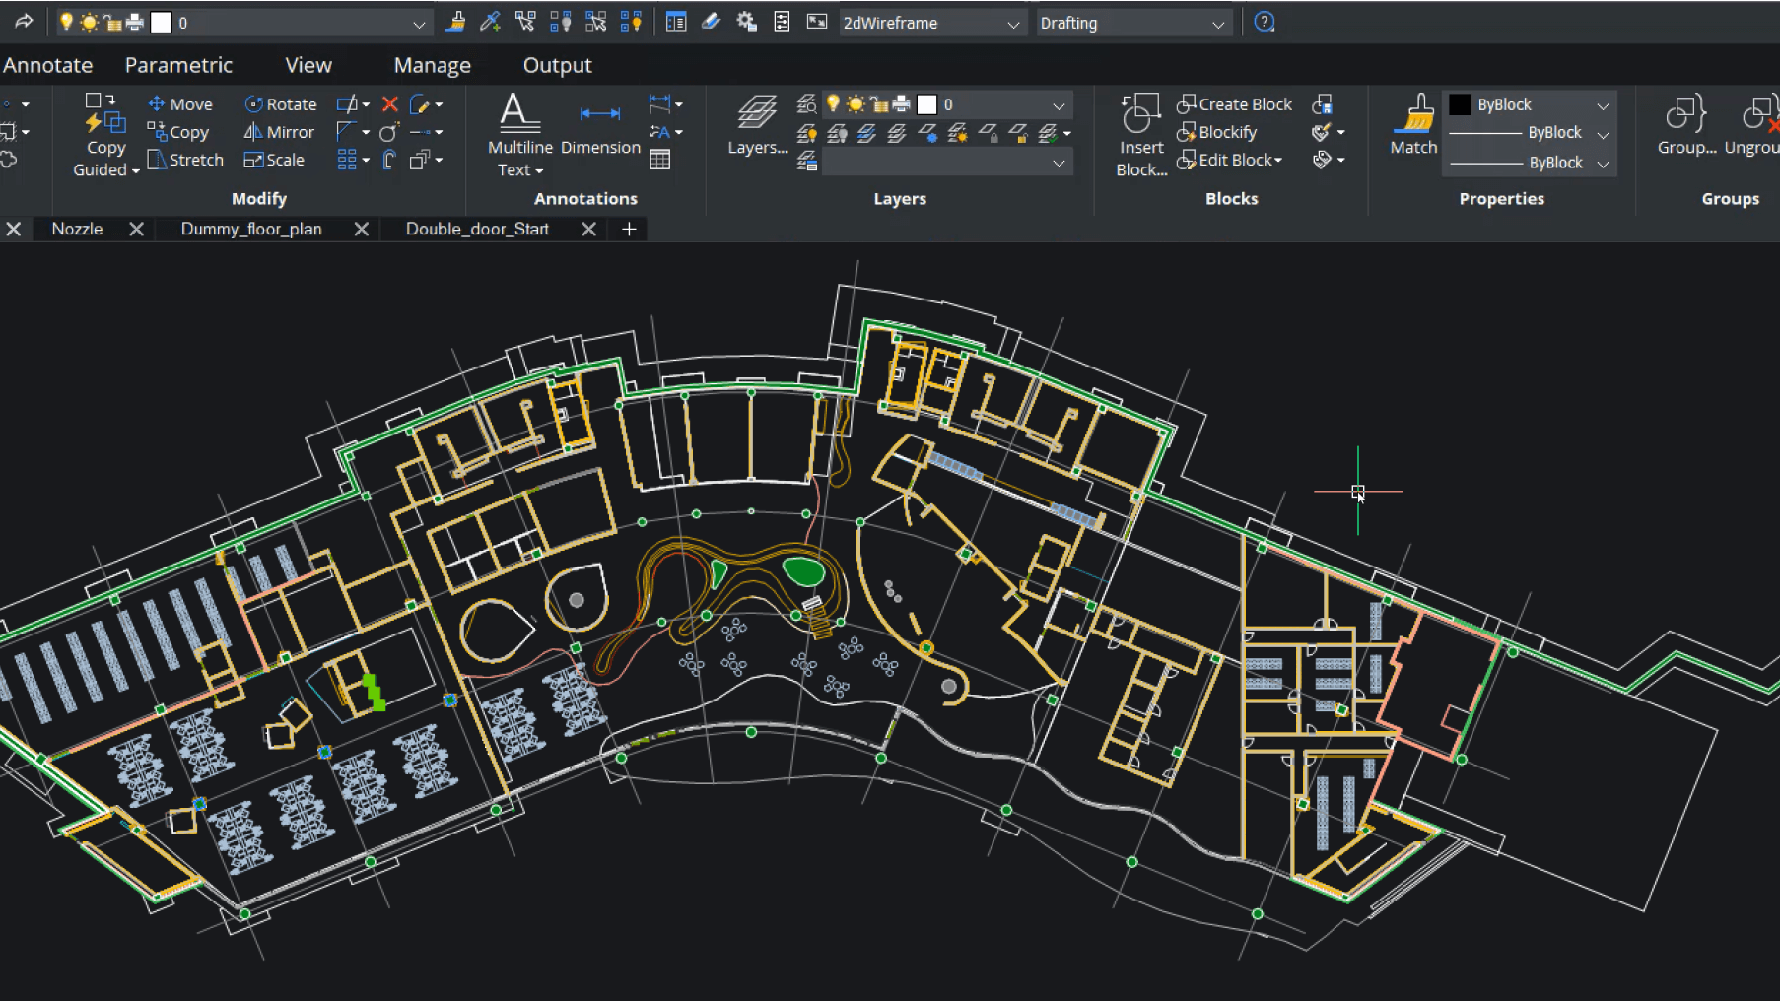This screenshot has width=1780, height=1001.
Task: Expand the Multiline Text dropdown arrow
Action: [x=539, y=170]
